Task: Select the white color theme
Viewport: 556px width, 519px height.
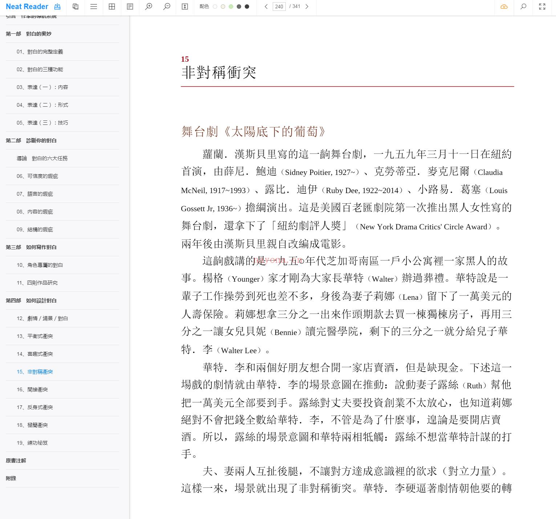Action: (x=215, y=7)
